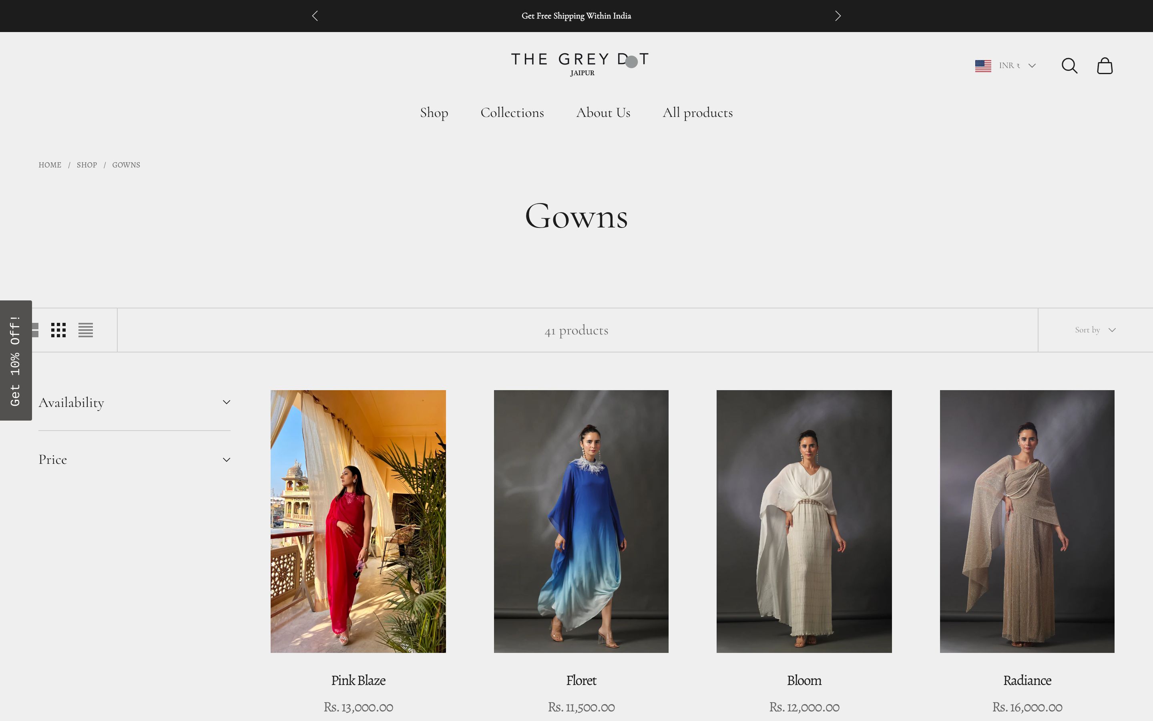
Task: Open the Collections menu
Action: (x=512, y=113)
